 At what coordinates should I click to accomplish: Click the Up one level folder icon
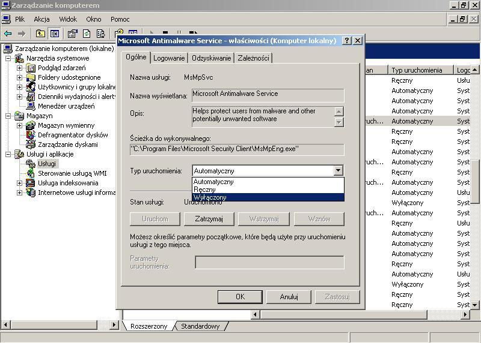[x=40, y=34]
